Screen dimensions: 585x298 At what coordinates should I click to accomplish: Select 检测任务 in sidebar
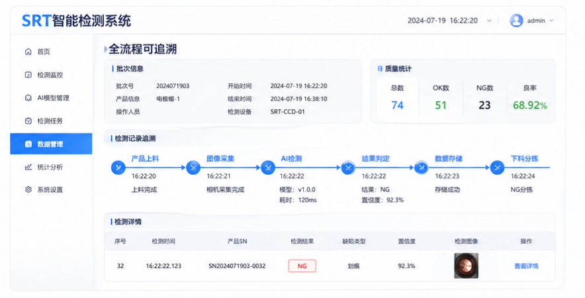[x=51, y=121]
